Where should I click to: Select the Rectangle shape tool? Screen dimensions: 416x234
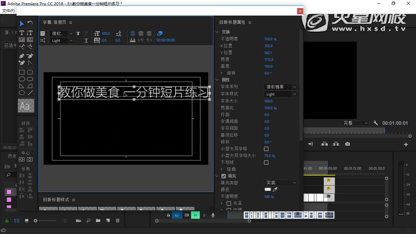pyautogui.click(x=22, y=72)
